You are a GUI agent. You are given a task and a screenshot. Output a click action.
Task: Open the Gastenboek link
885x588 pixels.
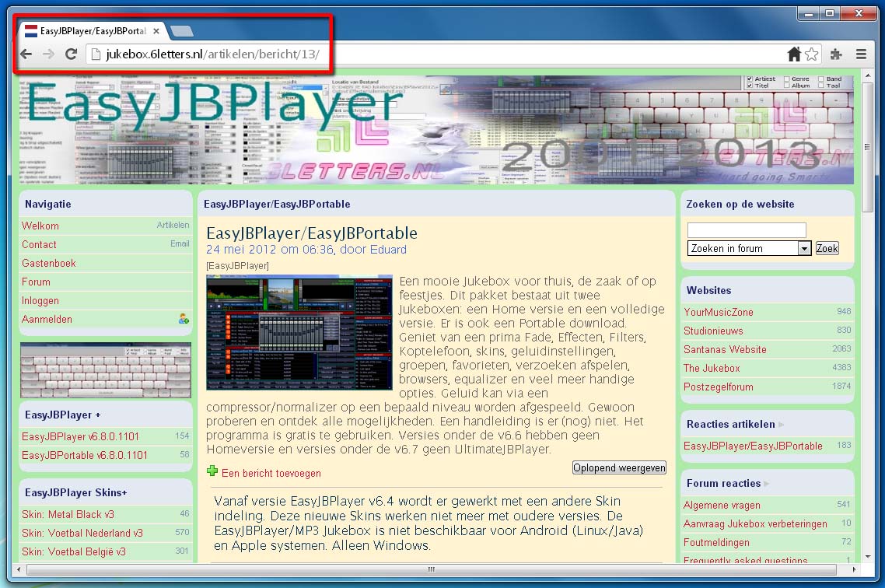coord(48,263)
